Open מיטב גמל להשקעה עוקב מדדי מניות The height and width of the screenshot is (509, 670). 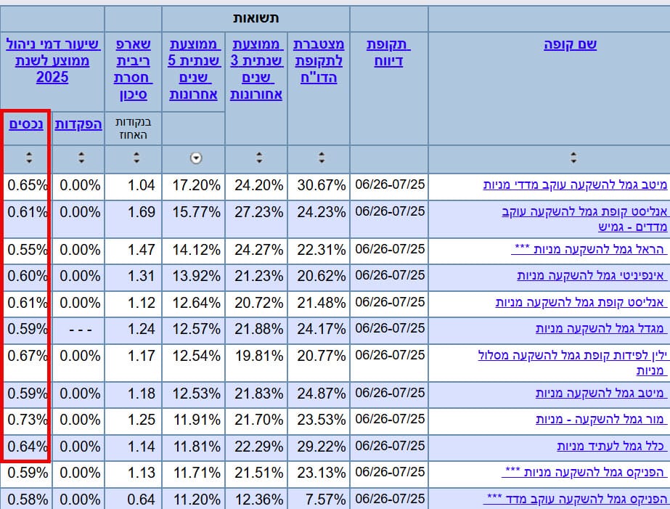coord(575,185)
